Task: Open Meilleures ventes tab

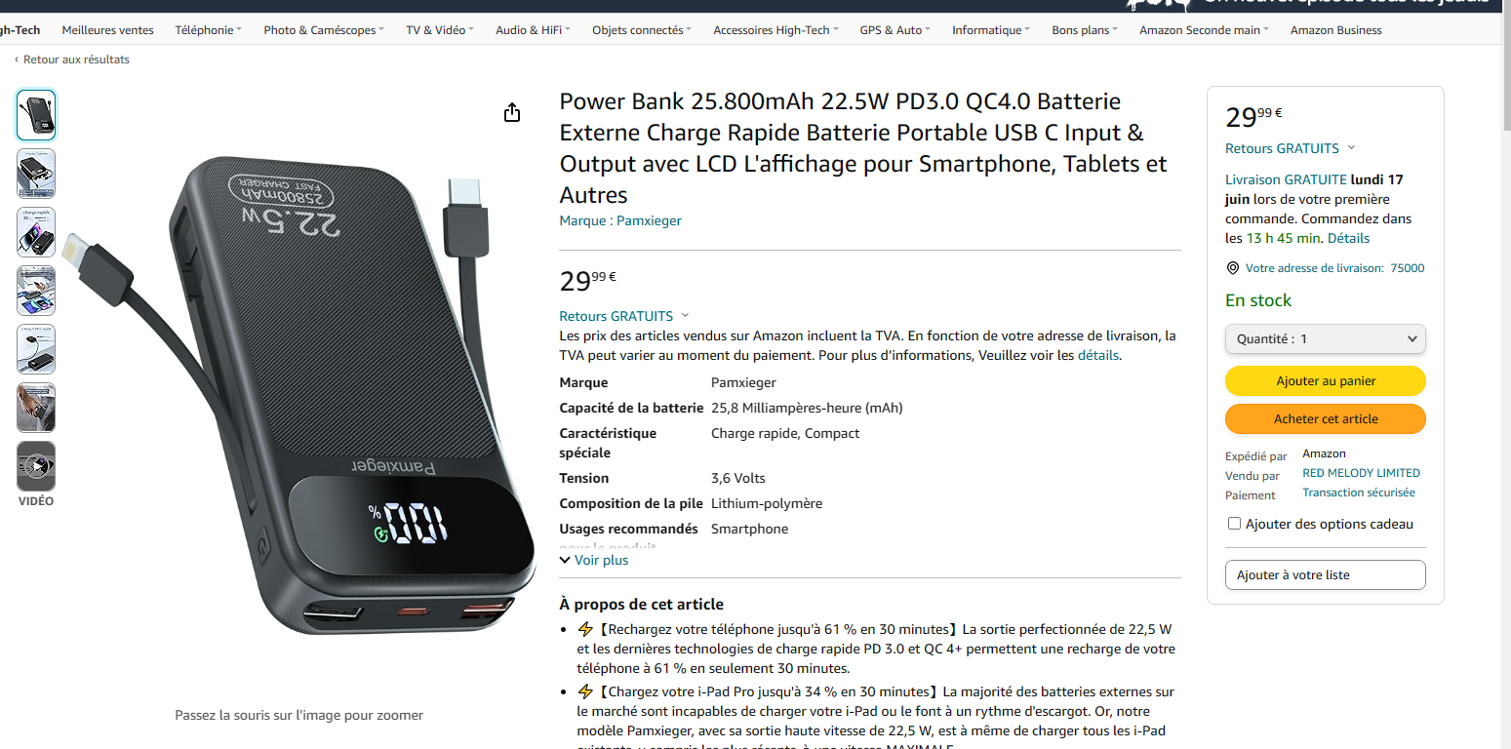Action: (108, 30)
